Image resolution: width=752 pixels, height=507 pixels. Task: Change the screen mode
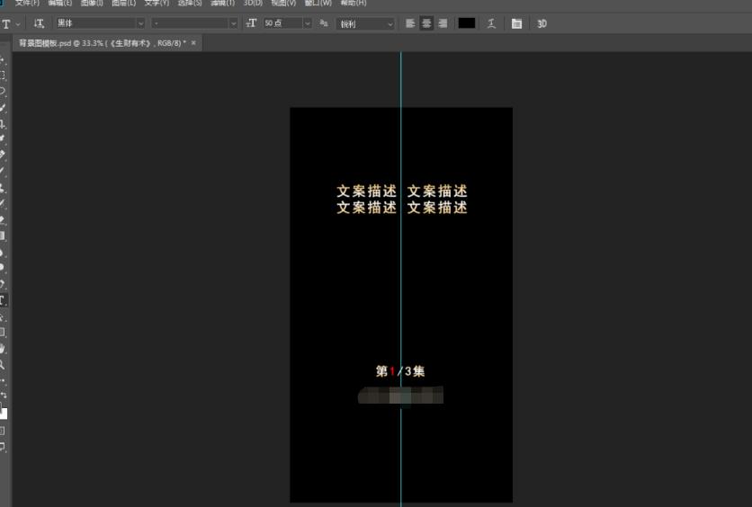tap(3, 447)
